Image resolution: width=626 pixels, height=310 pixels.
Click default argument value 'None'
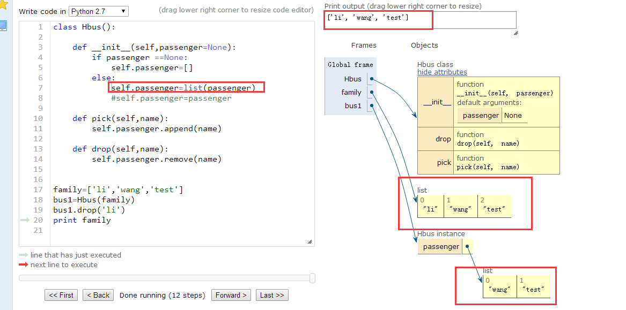pyautogui.click(x=513, y=116)
